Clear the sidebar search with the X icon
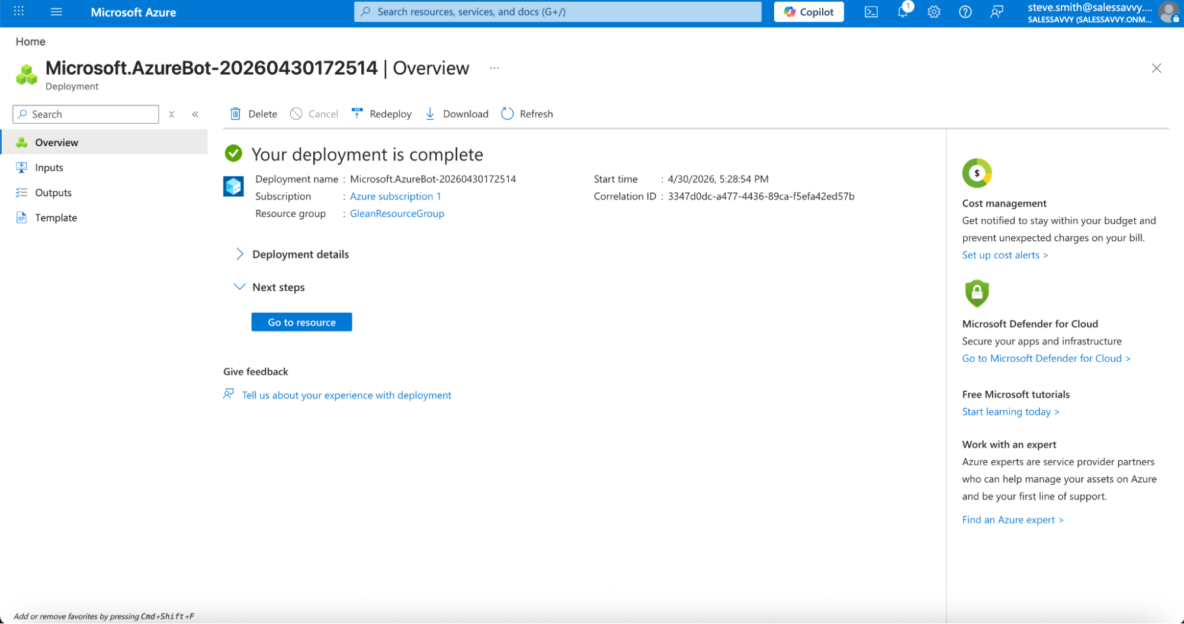Viewport: 1184px width, 624px height. 172,114
